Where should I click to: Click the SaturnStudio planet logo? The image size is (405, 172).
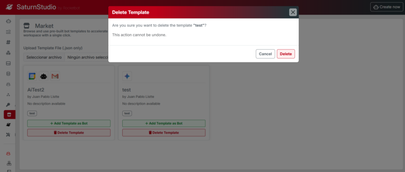pos(9,7)
